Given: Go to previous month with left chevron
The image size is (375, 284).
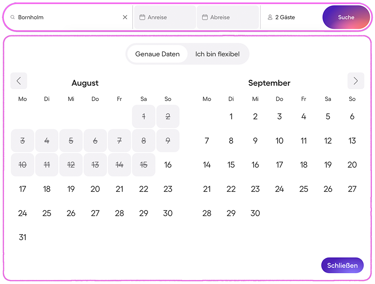Looking at the screenshot, I should [x=19, y=81].
